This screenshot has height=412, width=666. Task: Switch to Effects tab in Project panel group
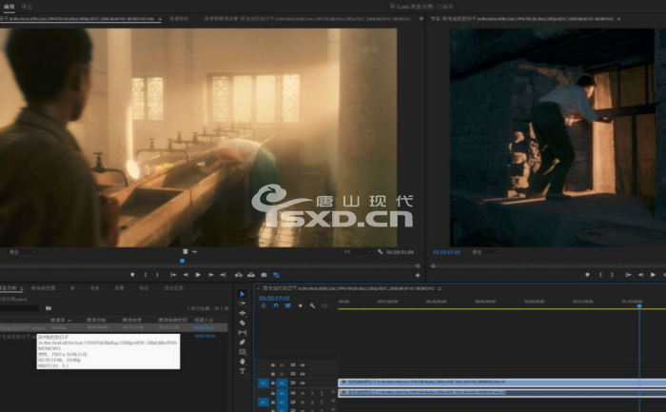click(x=119, y=288)
